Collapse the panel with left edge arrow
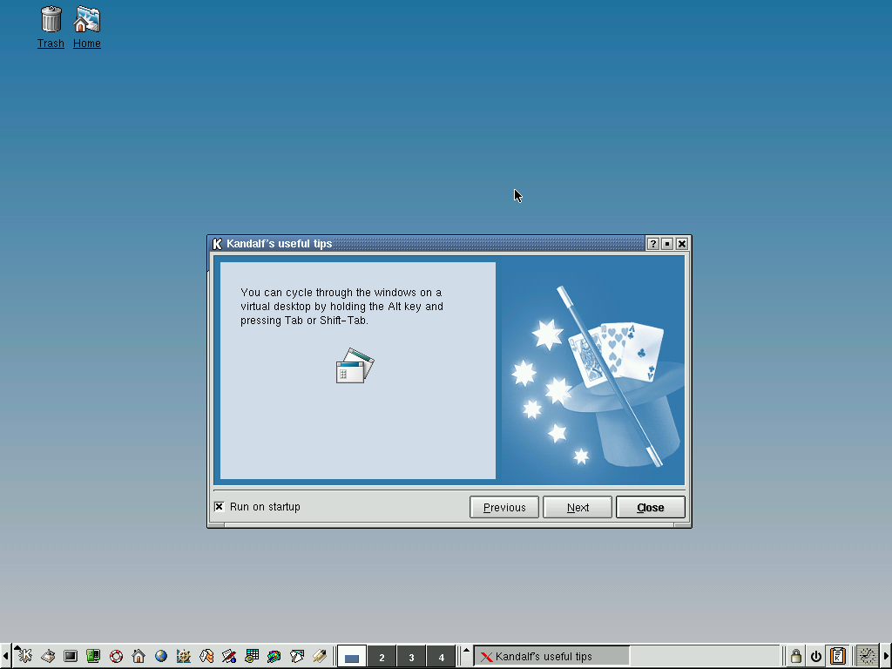This screenshot has width=892, height=669. [x=4, y=656]
